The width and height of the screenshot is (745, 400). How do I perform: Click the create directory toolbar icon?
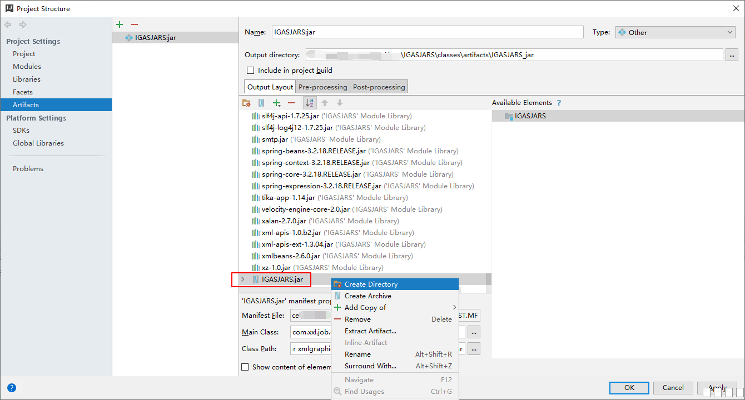coord(246,103)
